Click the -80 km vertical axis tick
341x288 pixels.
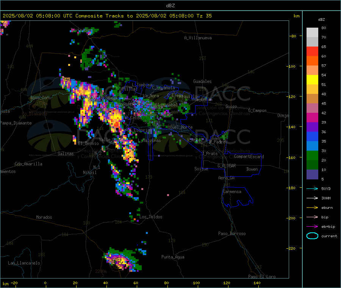(x=293, y=36)
